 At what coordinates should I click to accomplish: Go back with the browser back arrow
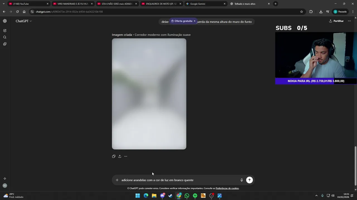4,12
